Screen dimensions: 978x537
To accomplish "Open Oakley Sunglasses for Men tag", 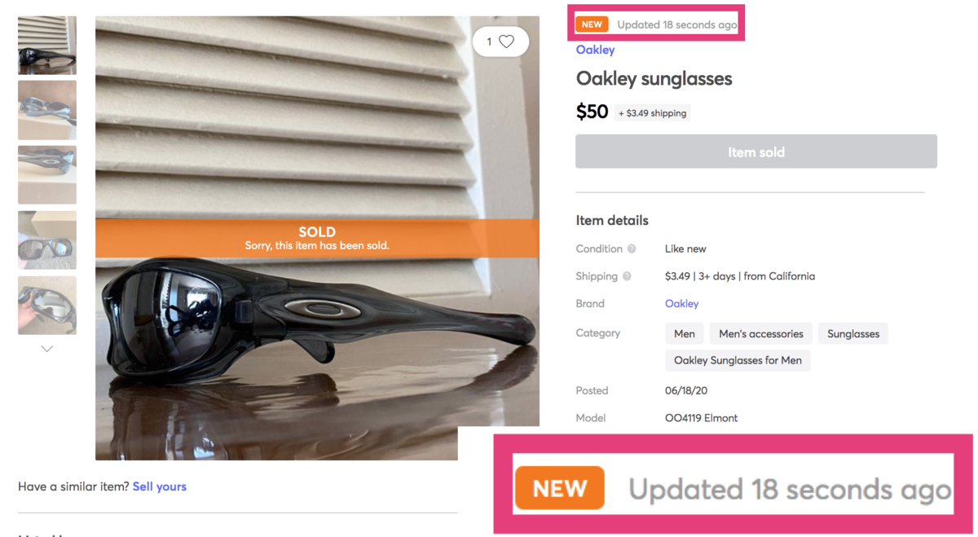I will (x=738, y=360).
